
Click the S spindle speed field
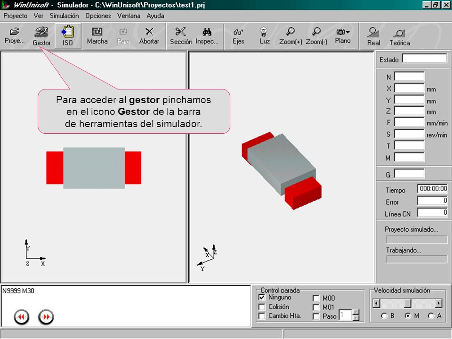[x=409, y=134]
